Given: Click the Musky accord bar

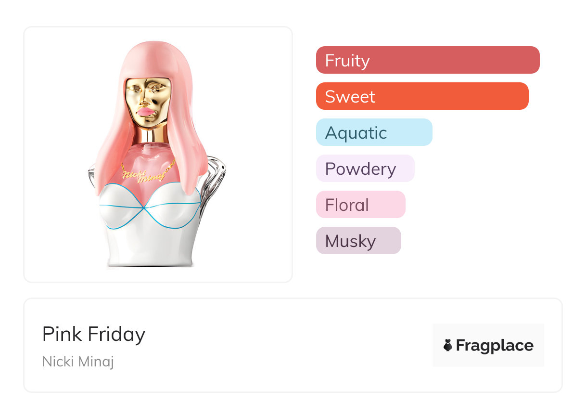Looking at the screenshot, I should pos(358,241).
